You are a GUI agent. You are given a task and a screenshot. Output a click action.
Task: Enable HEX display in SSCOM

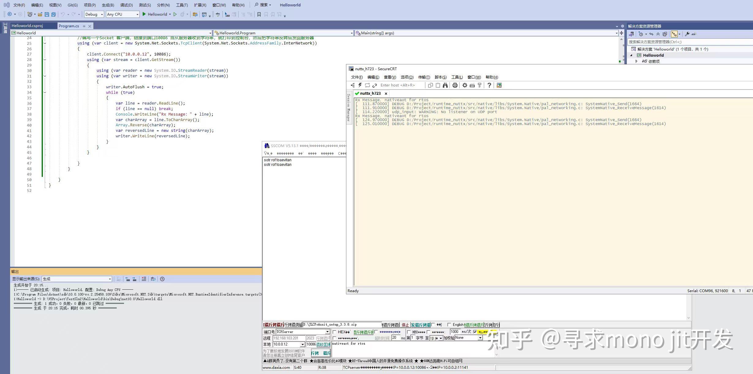[x=334, y=332]
